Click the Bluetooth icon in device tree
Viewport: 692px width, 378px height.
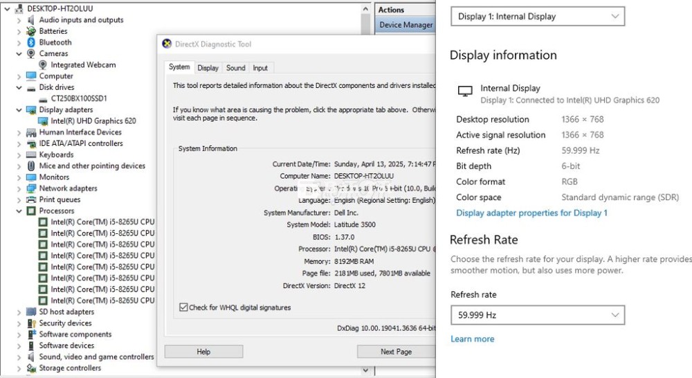31,42
